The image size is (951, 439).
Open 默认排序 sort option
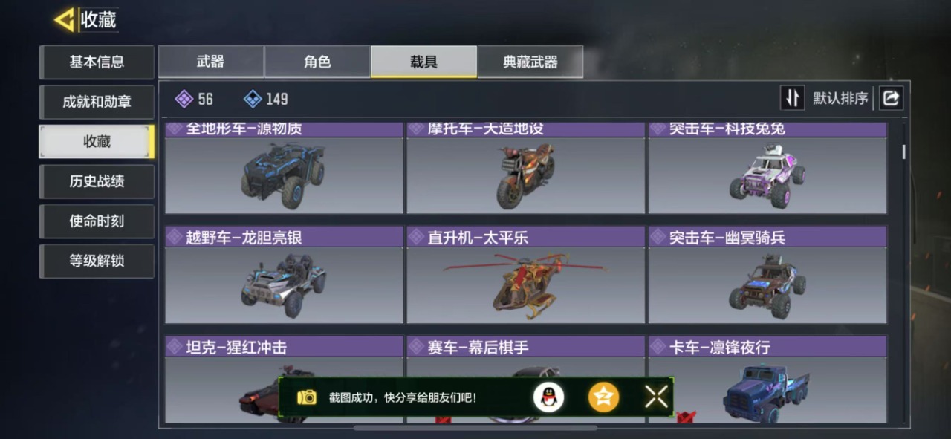coord(840,98)
